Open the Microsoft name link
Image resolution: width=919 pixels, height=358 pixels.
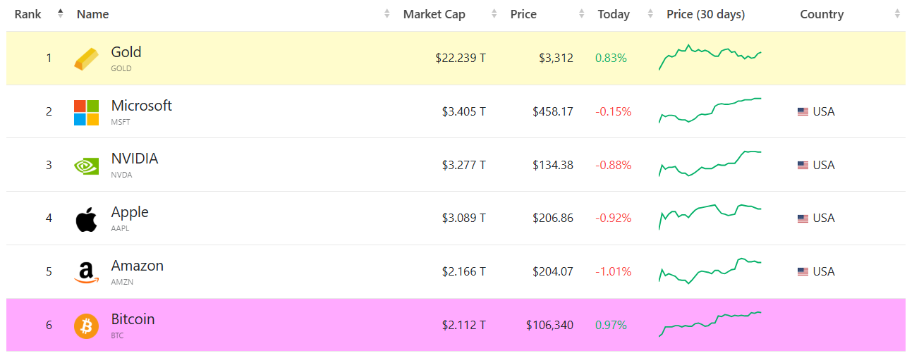141,106
